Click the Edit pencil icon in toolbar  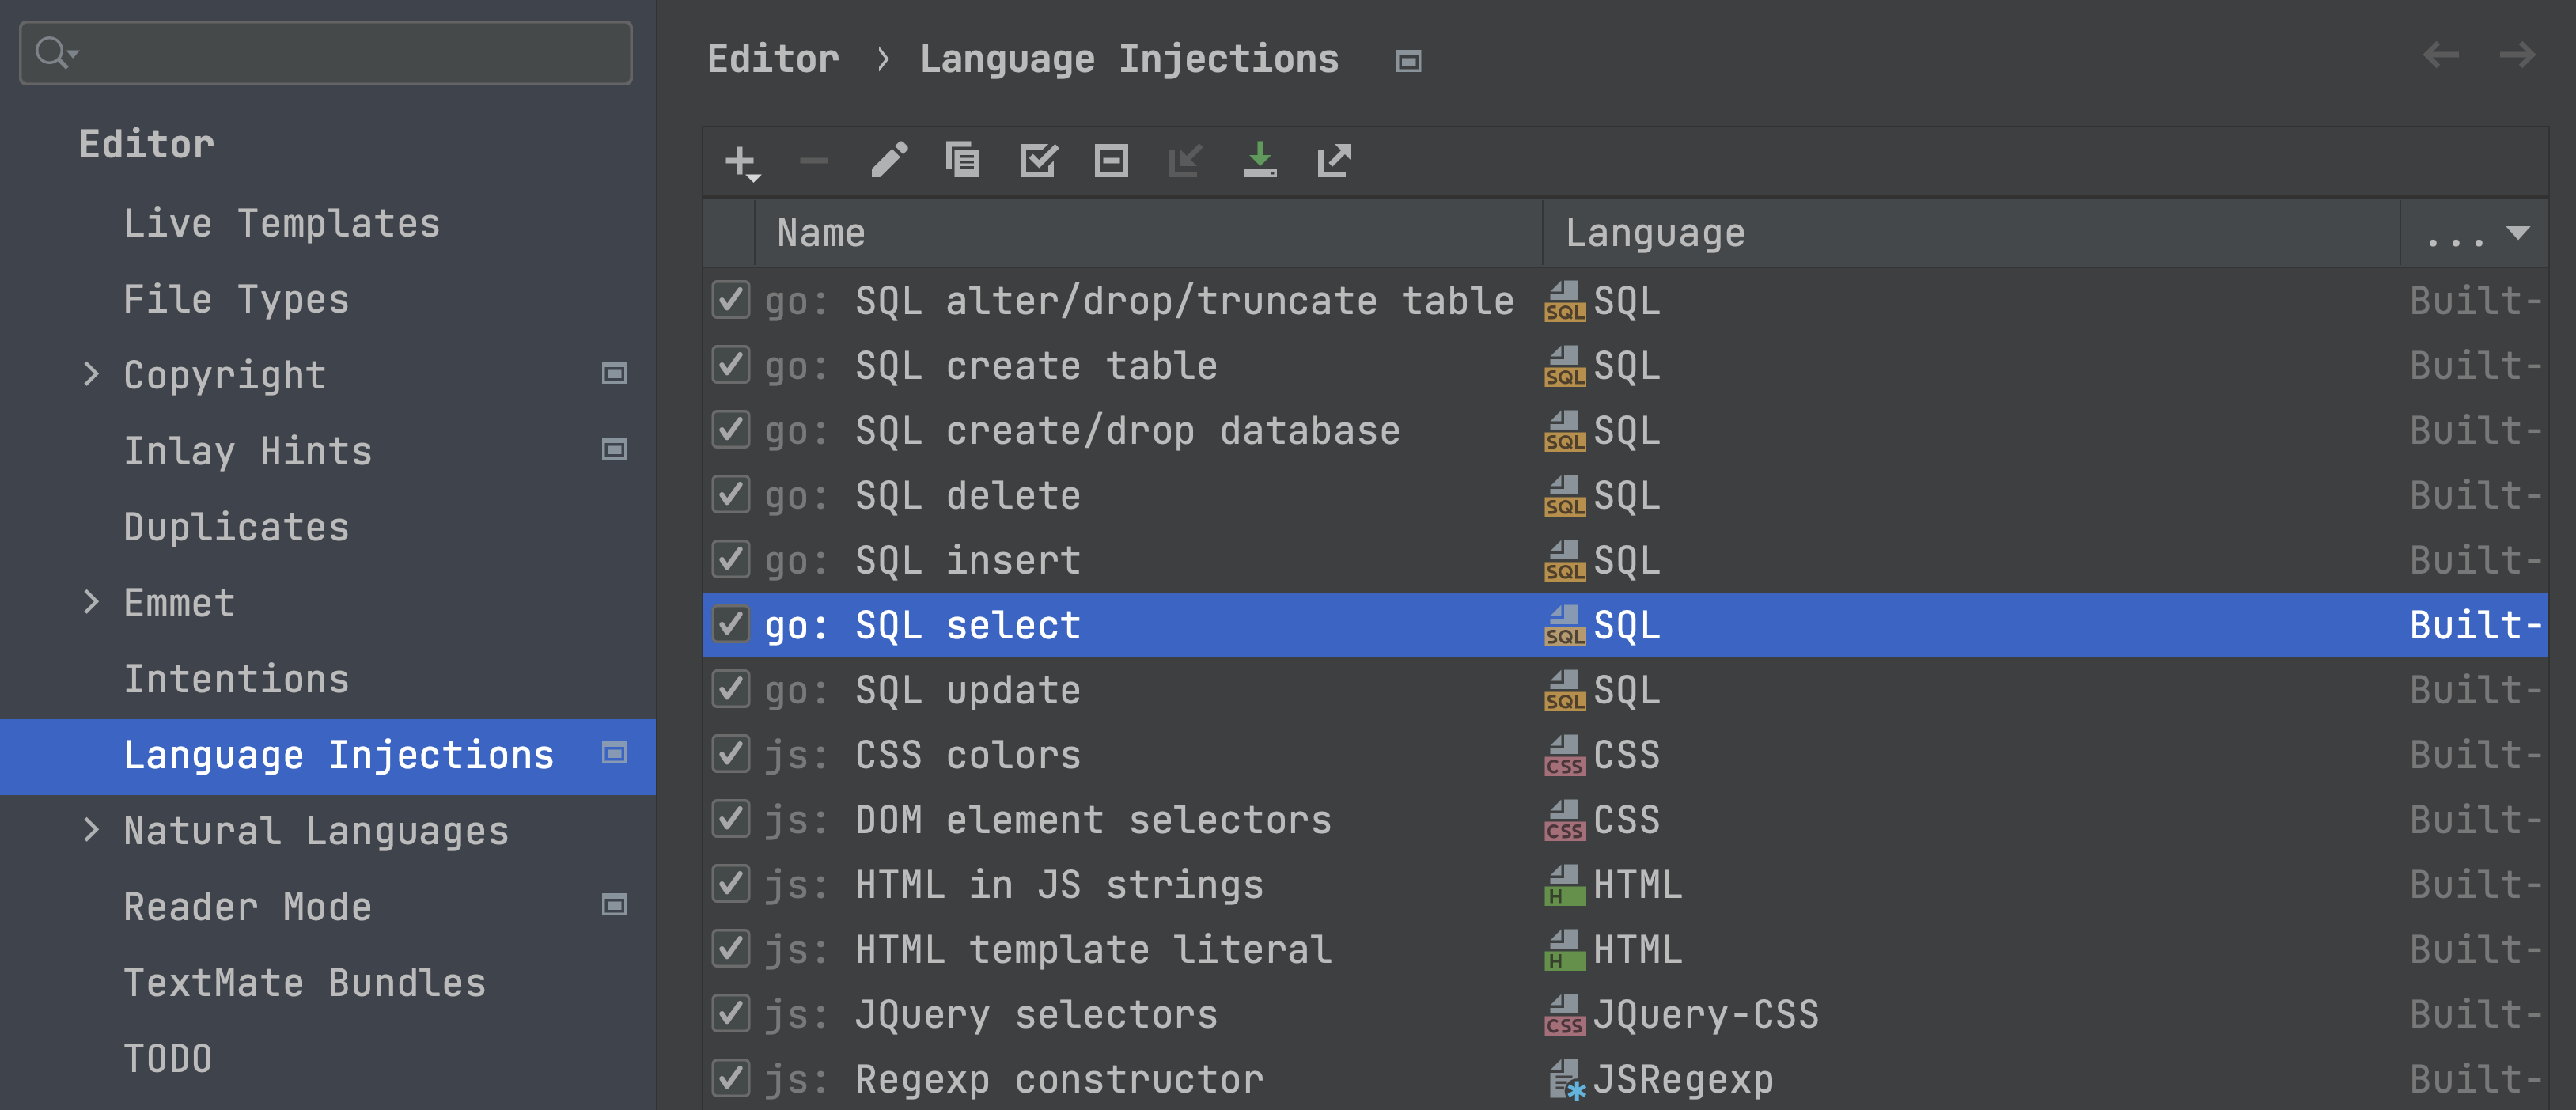point(888,160)
